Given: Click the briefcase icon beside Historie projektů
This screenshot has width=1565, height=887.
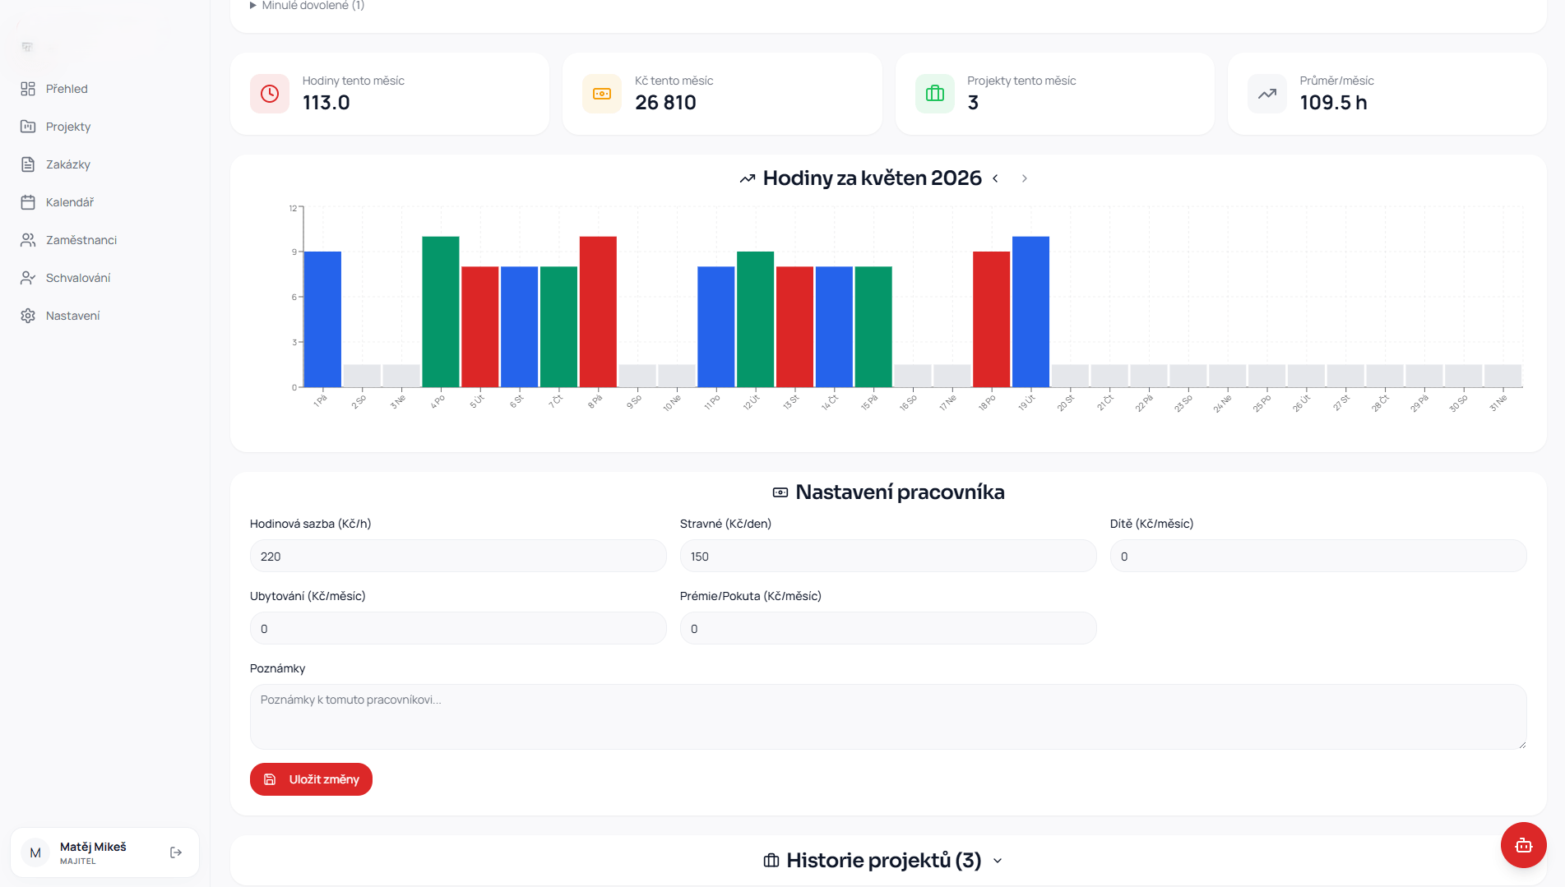Looking at the screenshot, I should 771,861.
